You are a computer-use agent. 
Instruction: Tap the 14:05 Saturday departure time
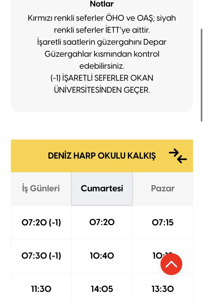[102, 289]
